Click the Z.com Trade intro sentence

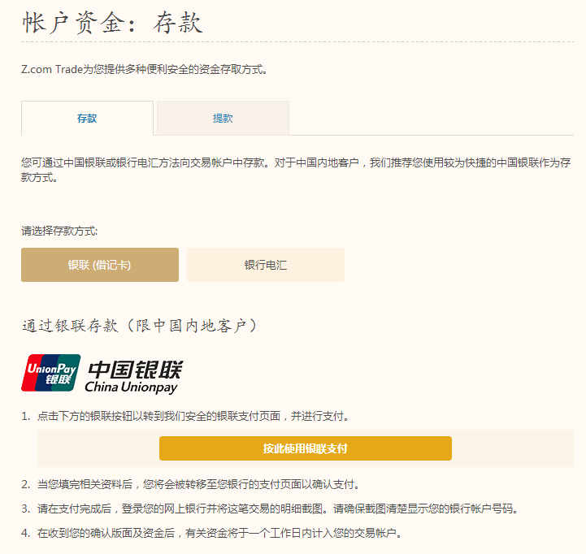[145, 70]
